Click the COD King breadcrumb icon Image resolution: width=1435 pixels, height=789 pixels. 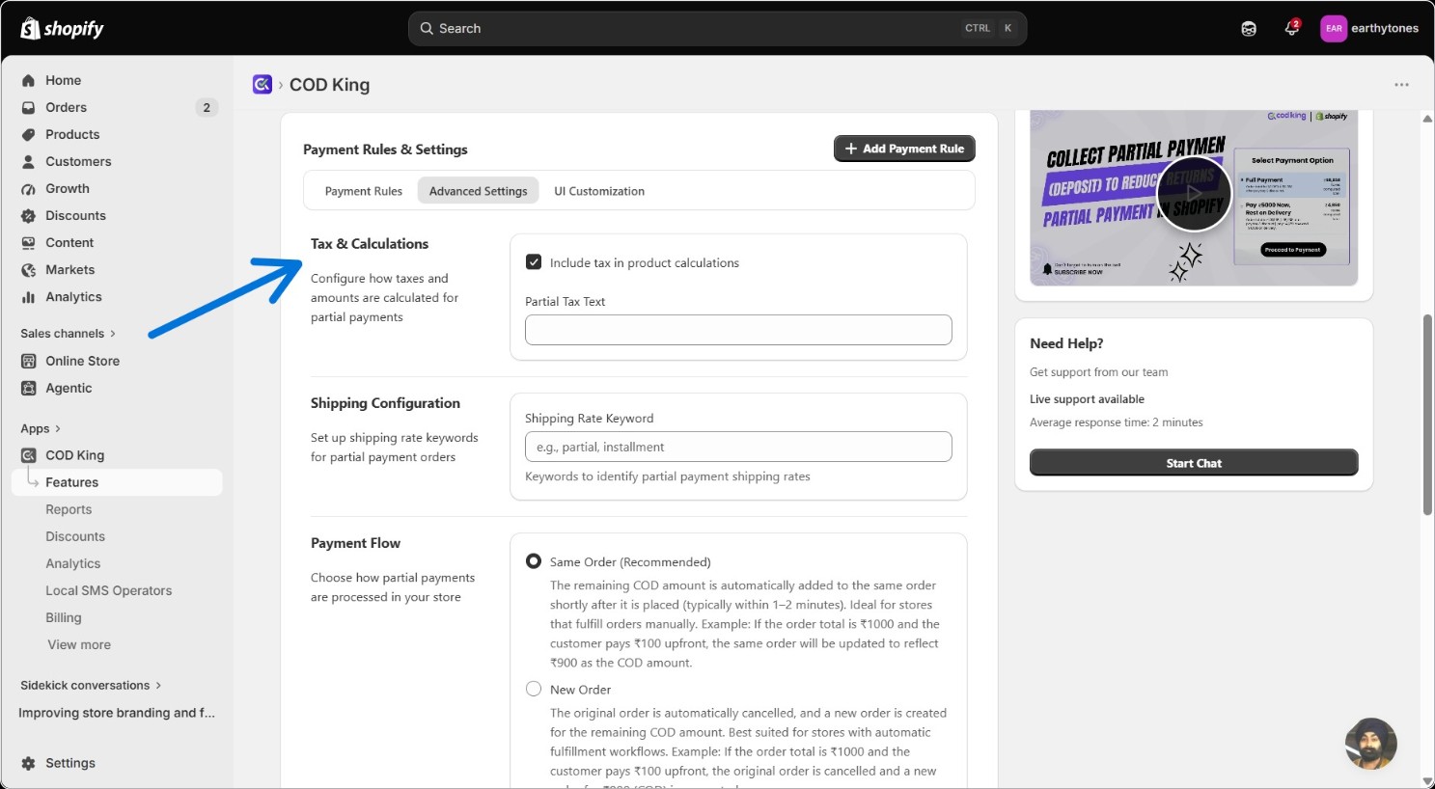point(262,85)
